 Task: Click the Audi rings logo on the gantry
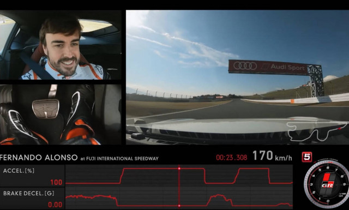click(x=245, y=65)
